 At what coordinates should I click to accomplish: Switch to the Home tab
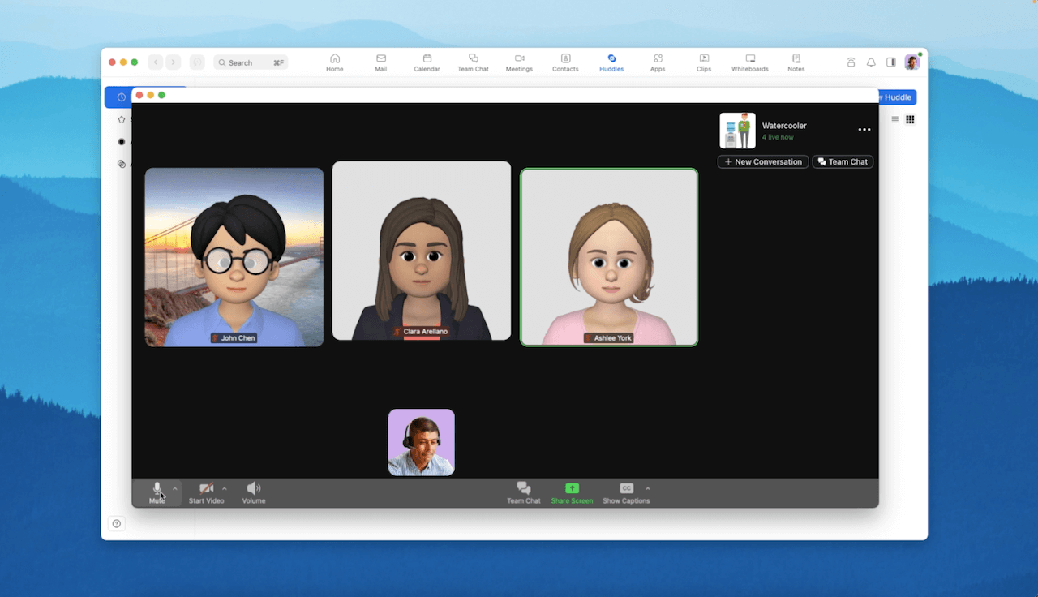[334, 62]
